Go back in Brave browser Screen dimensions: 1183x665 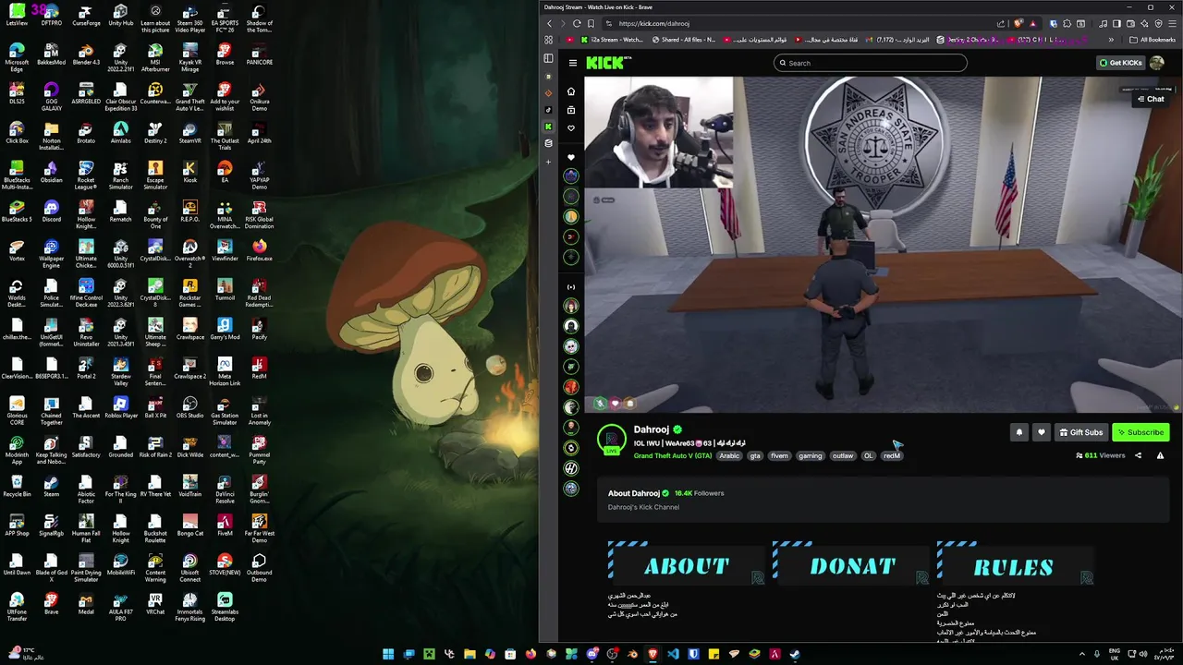coord(550,23)
